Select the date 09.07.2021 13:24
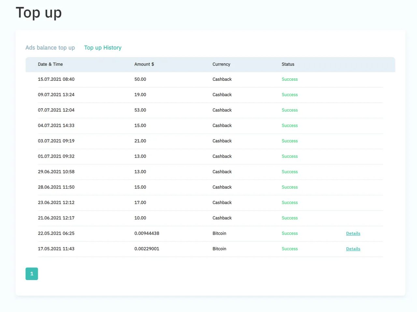Image resolution: width=417 pixels, height=312 pixels. (x=56, y=95)
